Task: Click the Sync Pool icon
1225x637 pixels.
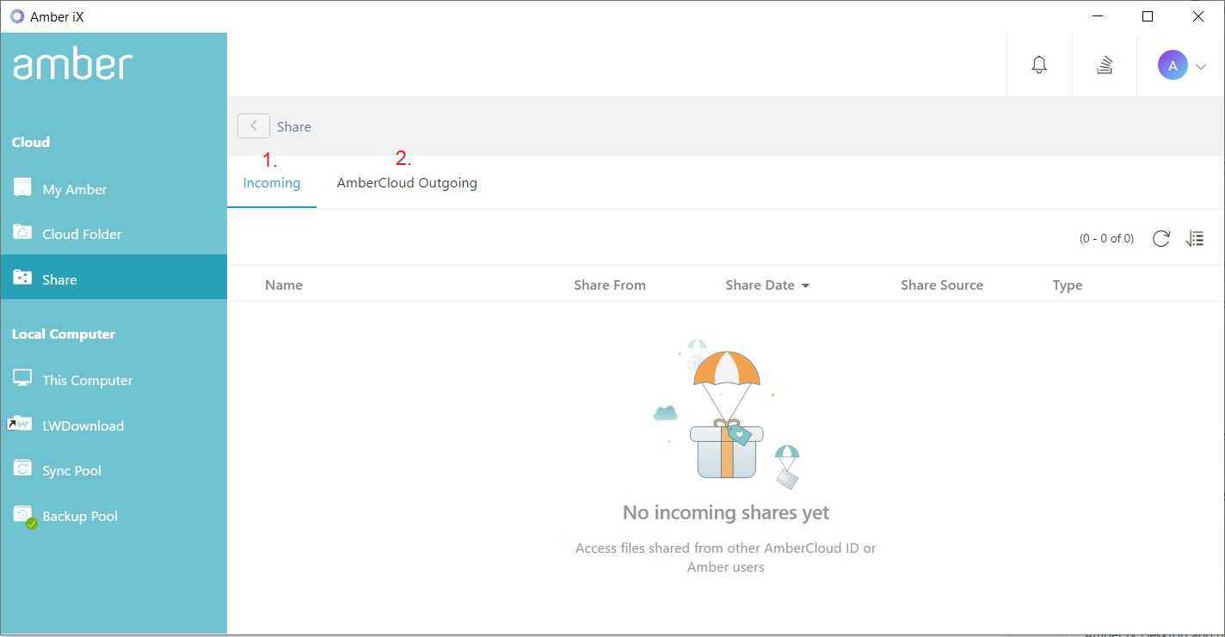Action: click(22, 469)
